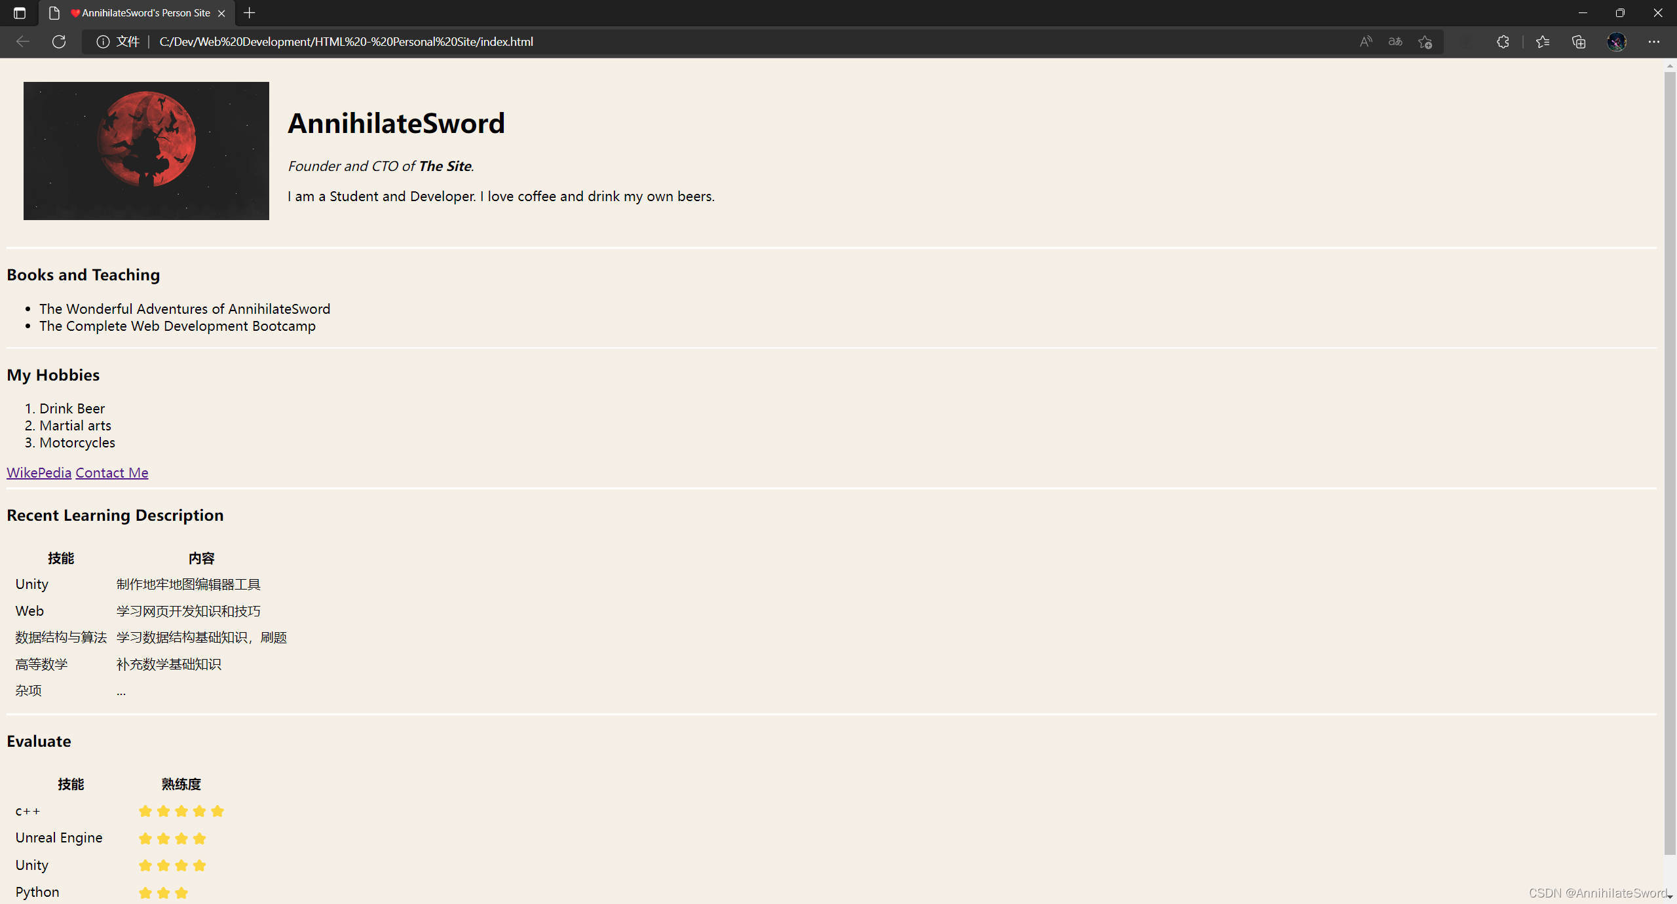Open the Favorites list icon
The image size is (1677, 904).
pos(1543,42)
